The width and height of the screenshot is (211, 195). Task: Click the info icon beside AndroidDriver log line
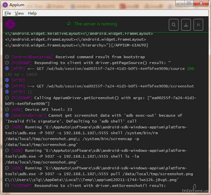coord(7,115)
